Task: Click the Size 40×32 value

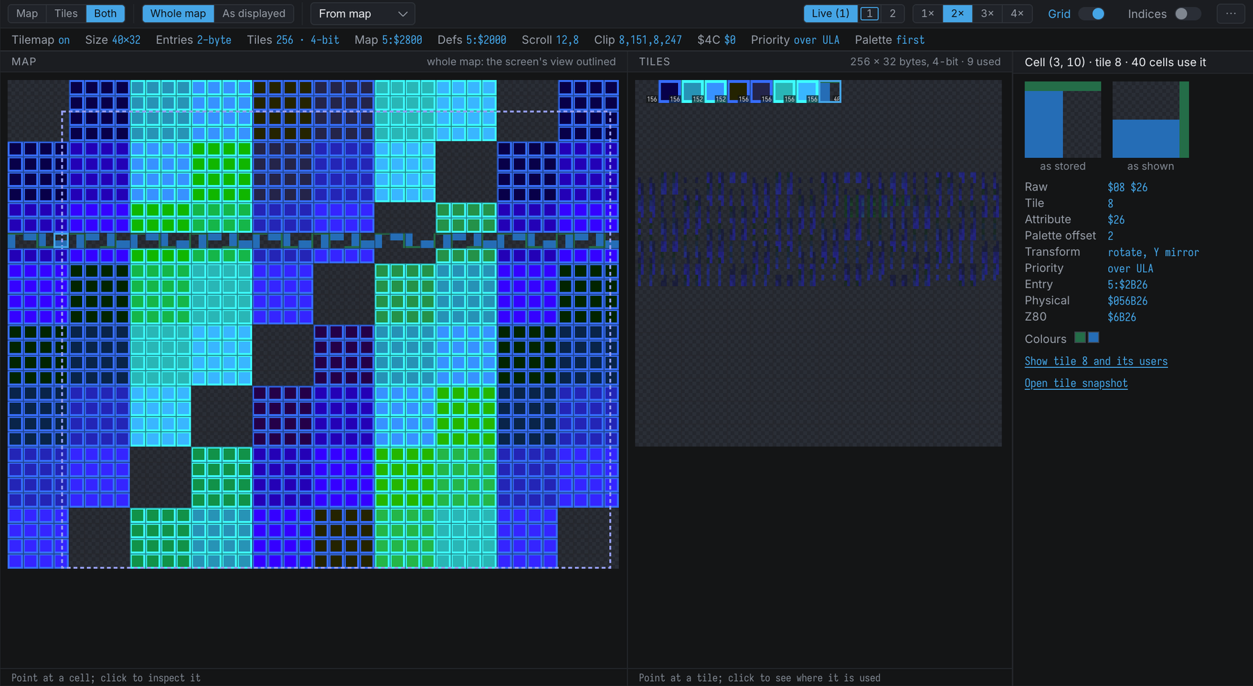Action: tap(126, 40)
